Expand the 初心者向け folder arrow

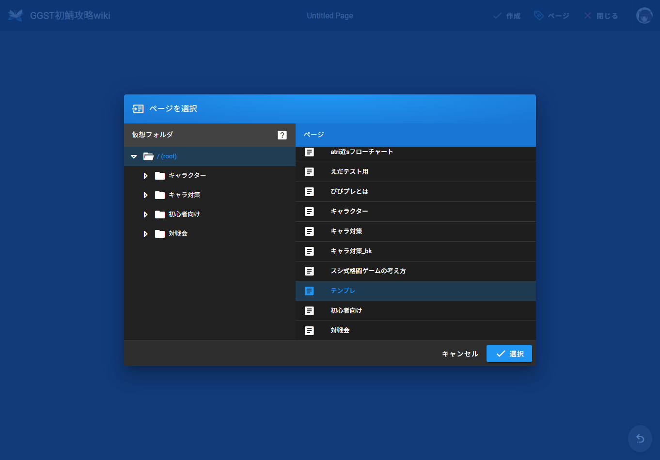click(145, 215)
